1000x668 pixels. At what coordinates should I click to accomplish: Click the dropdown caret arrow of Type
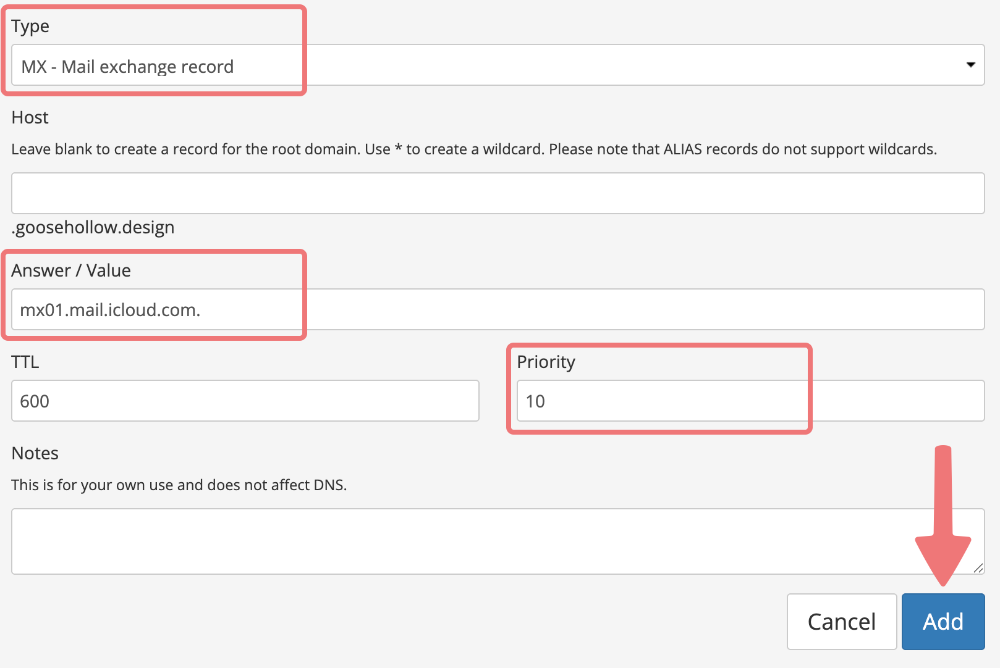tap(971, 65)
